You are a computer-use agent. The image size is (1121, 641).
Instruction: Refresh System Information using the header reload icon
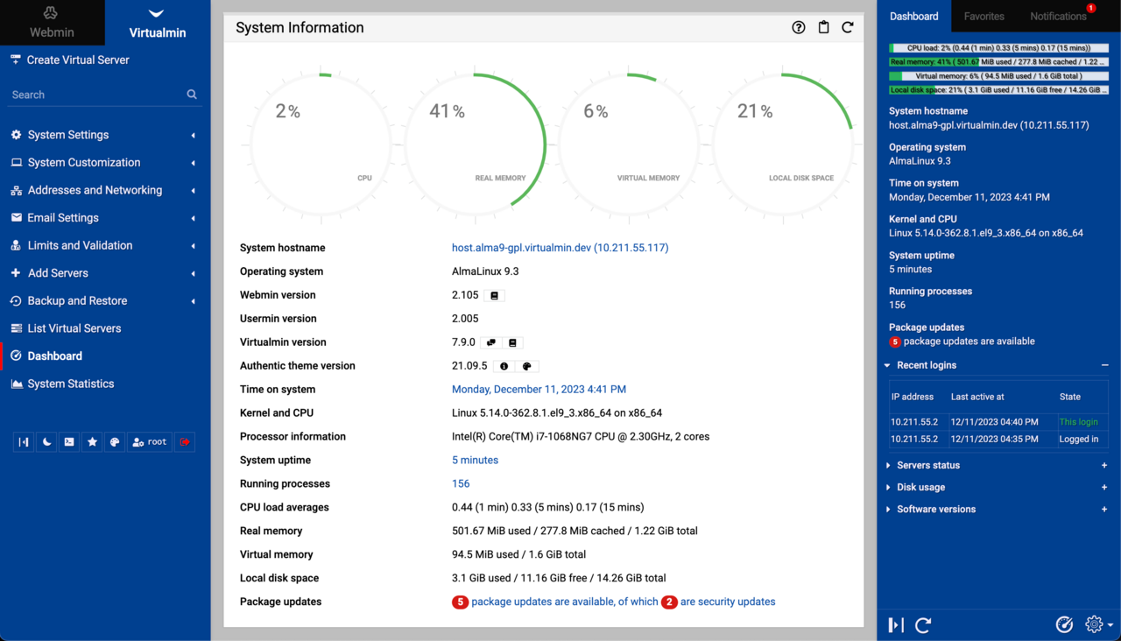[x=848, y=27]
